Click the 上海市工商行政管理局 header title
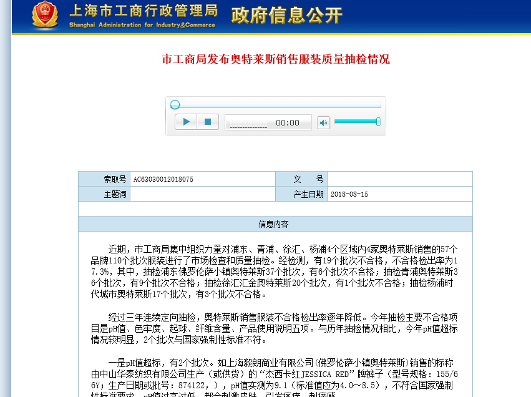 tap(144, 11)
